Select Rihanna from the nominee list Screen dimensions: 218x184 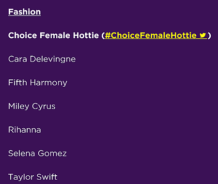click(x=25, y=130)
